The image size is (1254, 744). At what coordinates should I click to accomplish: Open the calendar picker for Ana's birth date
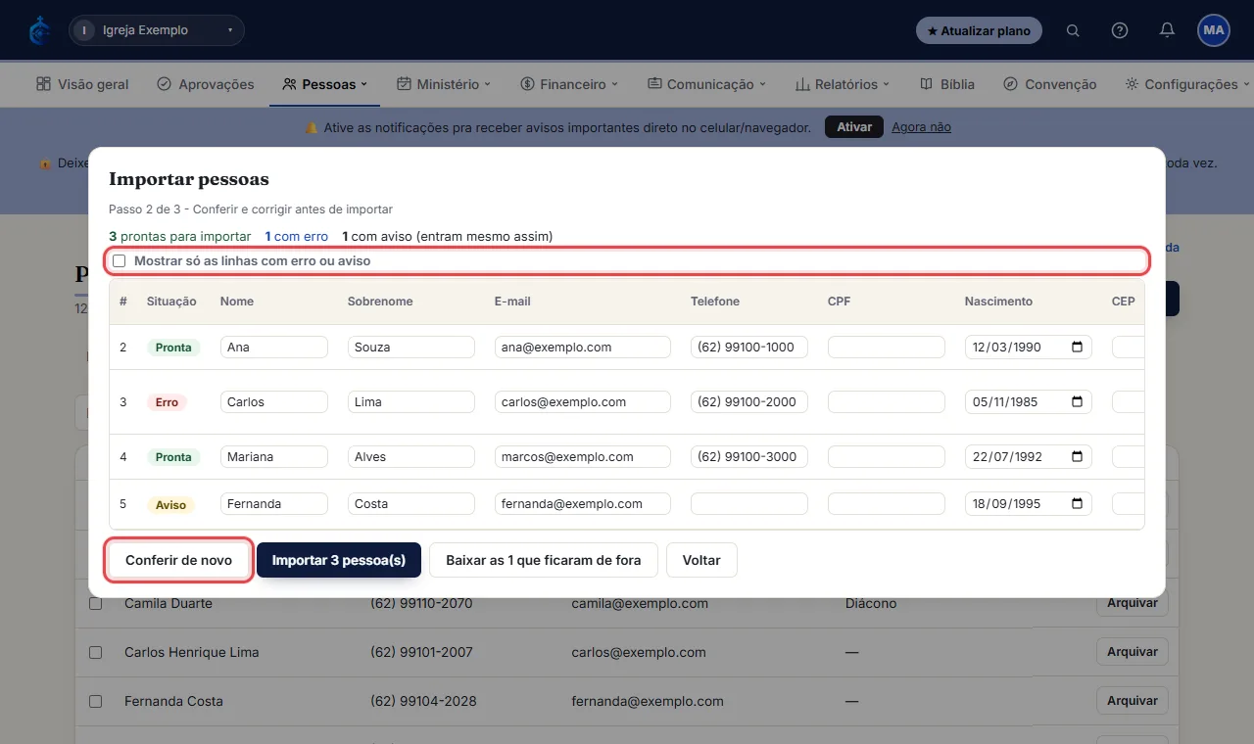(x=1078, y=348)
